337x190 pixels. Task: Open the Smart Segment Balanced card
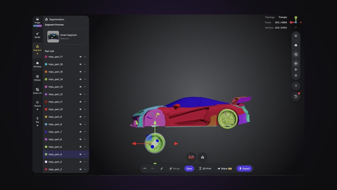click(66, 37)
